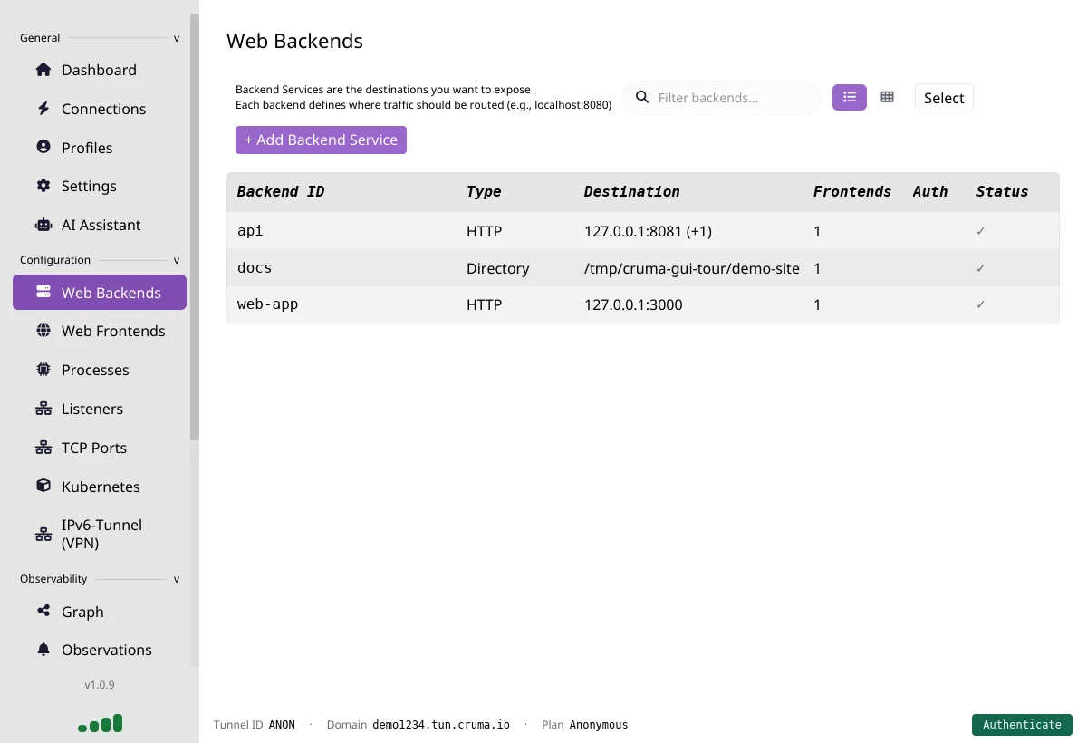This screenshot has width=1087, height=743.
Task: Open Profiles from the sidebar
Action: (100, 147)
